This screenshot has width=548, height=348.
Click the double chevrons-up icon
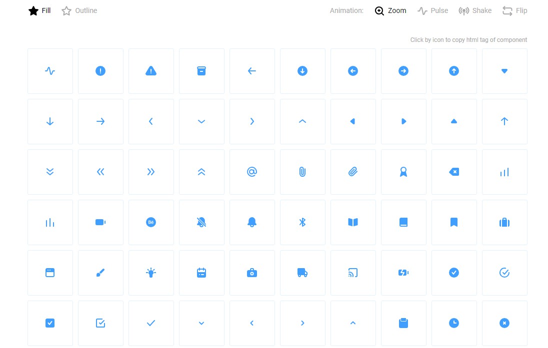(x=201, y=172)
